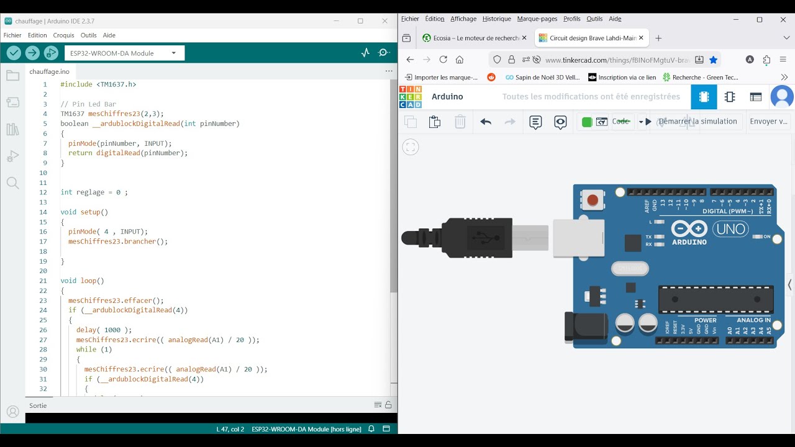
Task: Open the Debug panel in the sidebar
Action: click(12, 156)
